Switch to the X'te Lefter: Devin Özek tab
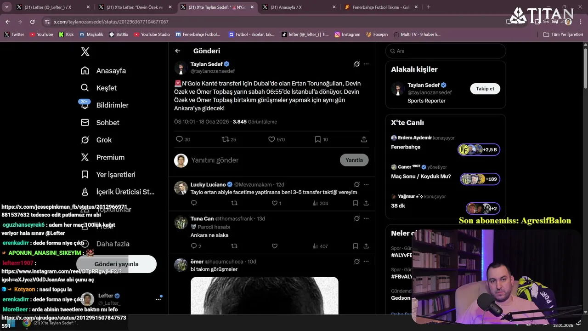 click(134, 7)
